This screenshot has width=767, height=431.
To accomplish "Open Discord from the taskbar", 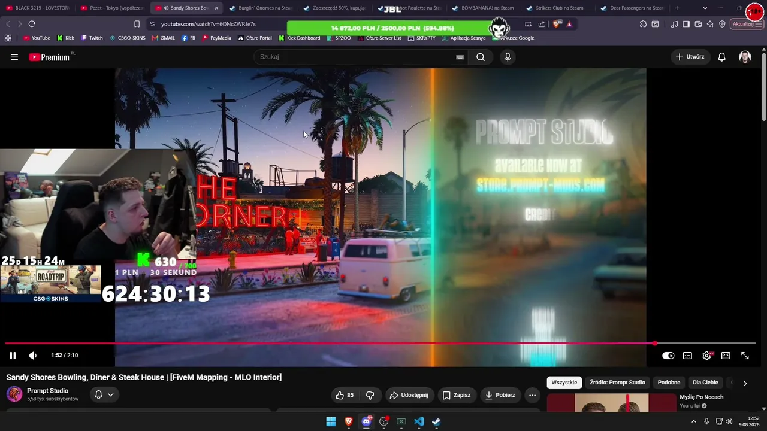I will pos(366,421).
